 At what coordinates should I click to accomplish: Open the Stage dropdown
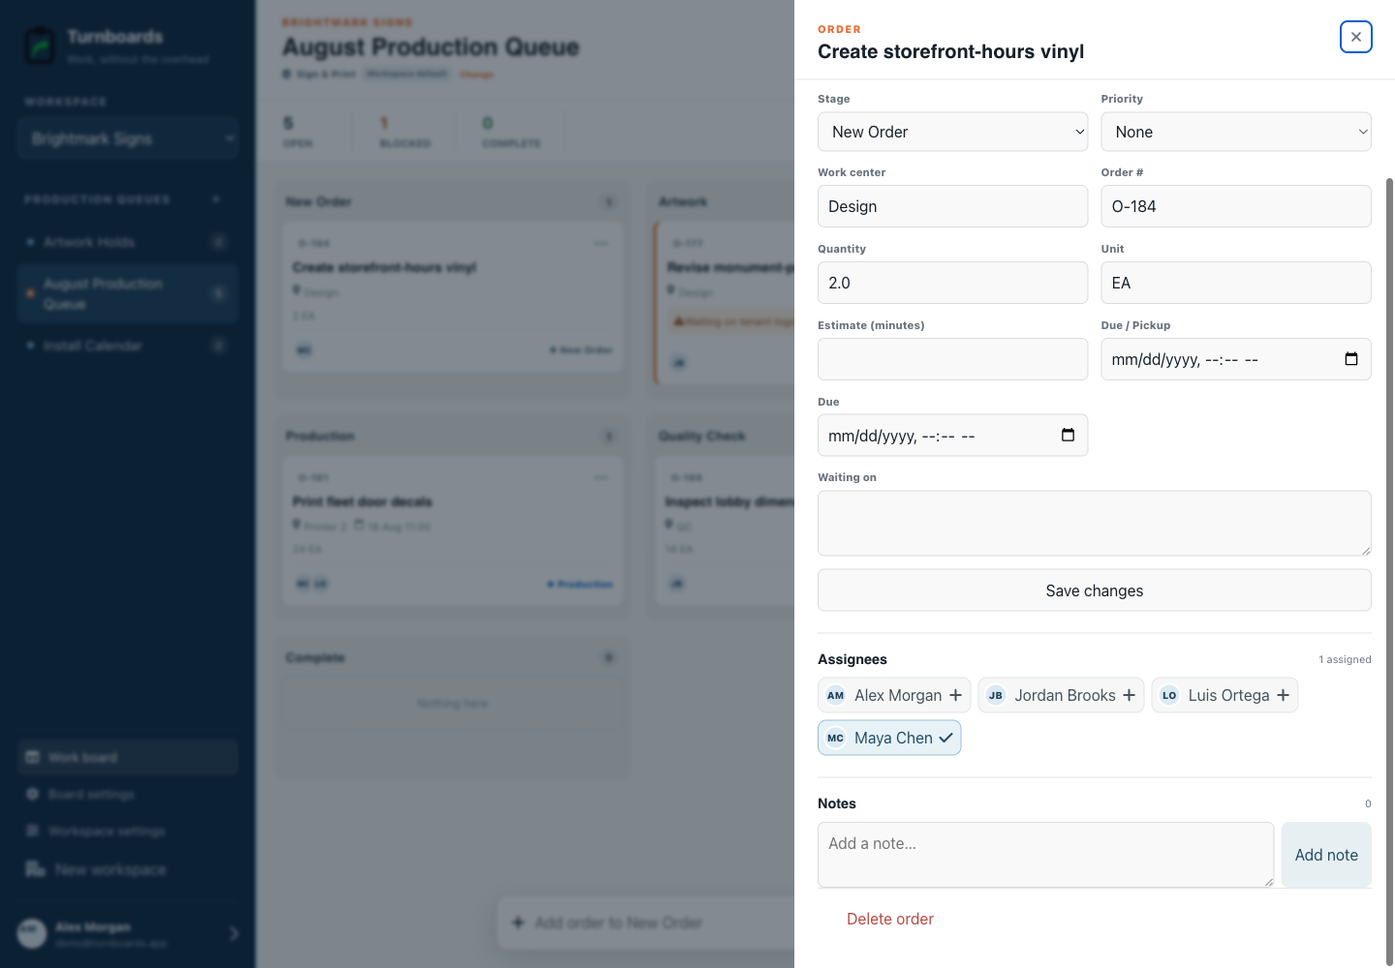pyautogui.click(x=952, y=132)
